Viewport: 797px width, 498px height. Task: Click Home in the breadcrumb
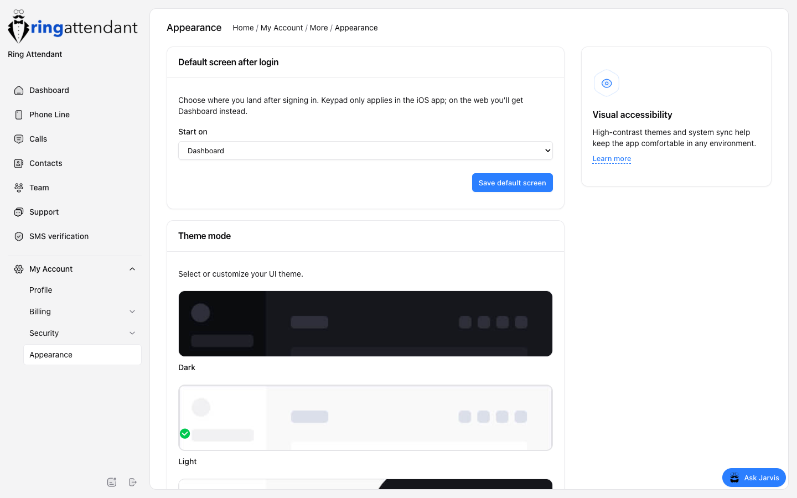243,28
